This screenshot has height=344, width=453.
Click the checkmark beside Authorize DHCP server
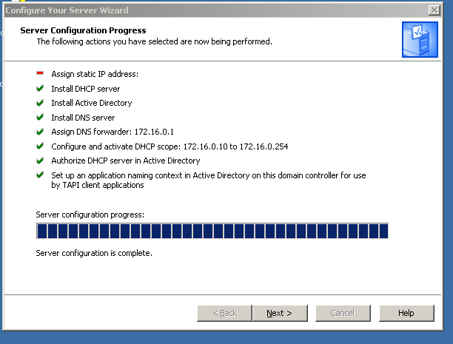[x=40, y=161]
